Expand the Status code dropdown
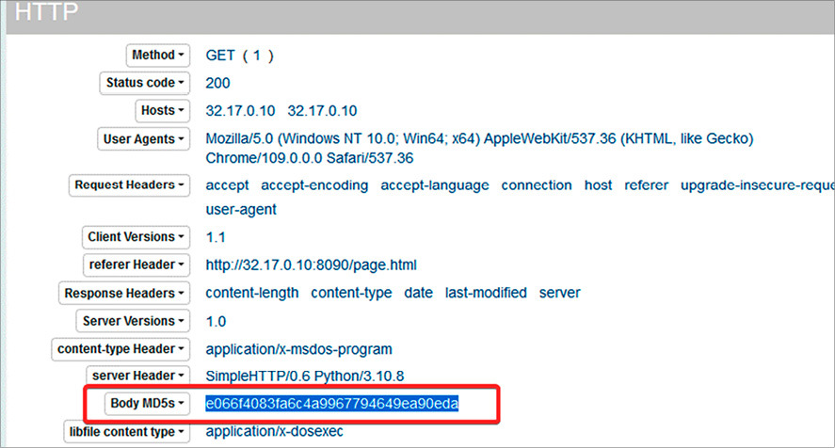Viewport: 835px width, 448px height. coord(144,83)
